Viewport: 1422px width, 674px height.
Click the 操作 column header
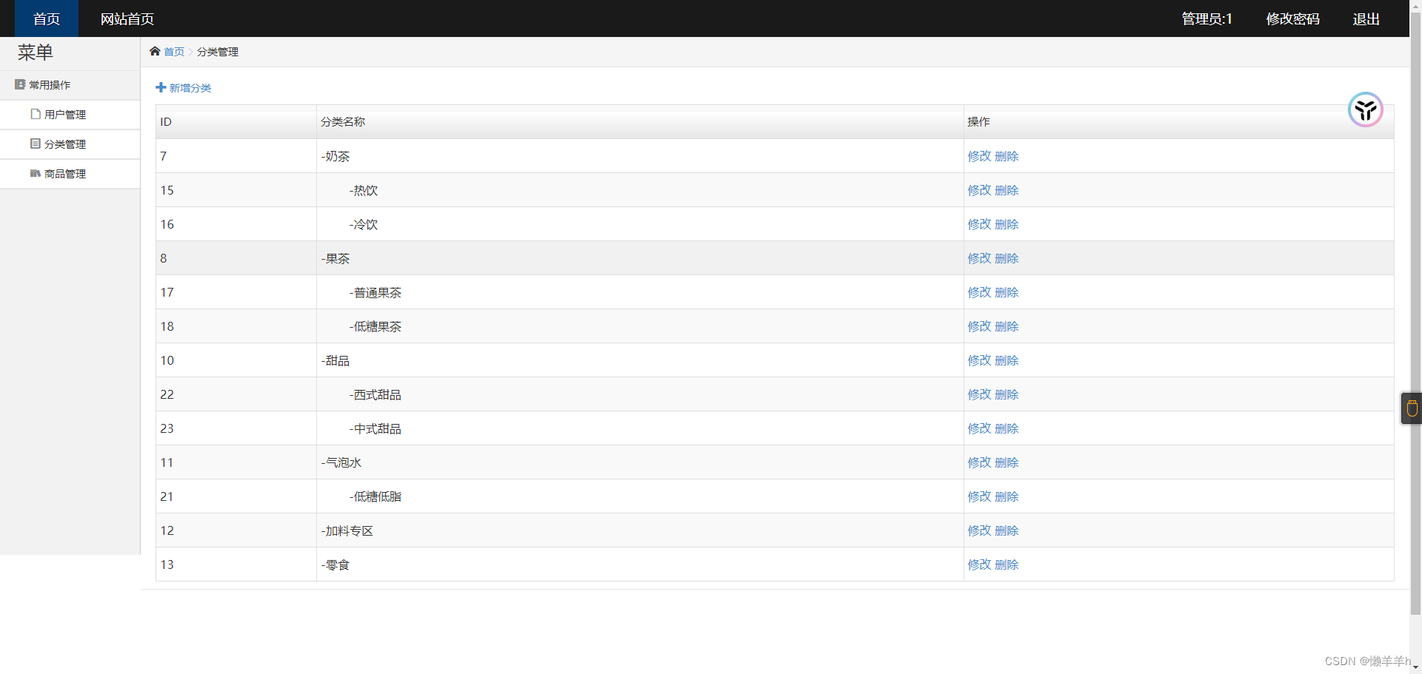pyautogui.click(x=1179, y=122)
